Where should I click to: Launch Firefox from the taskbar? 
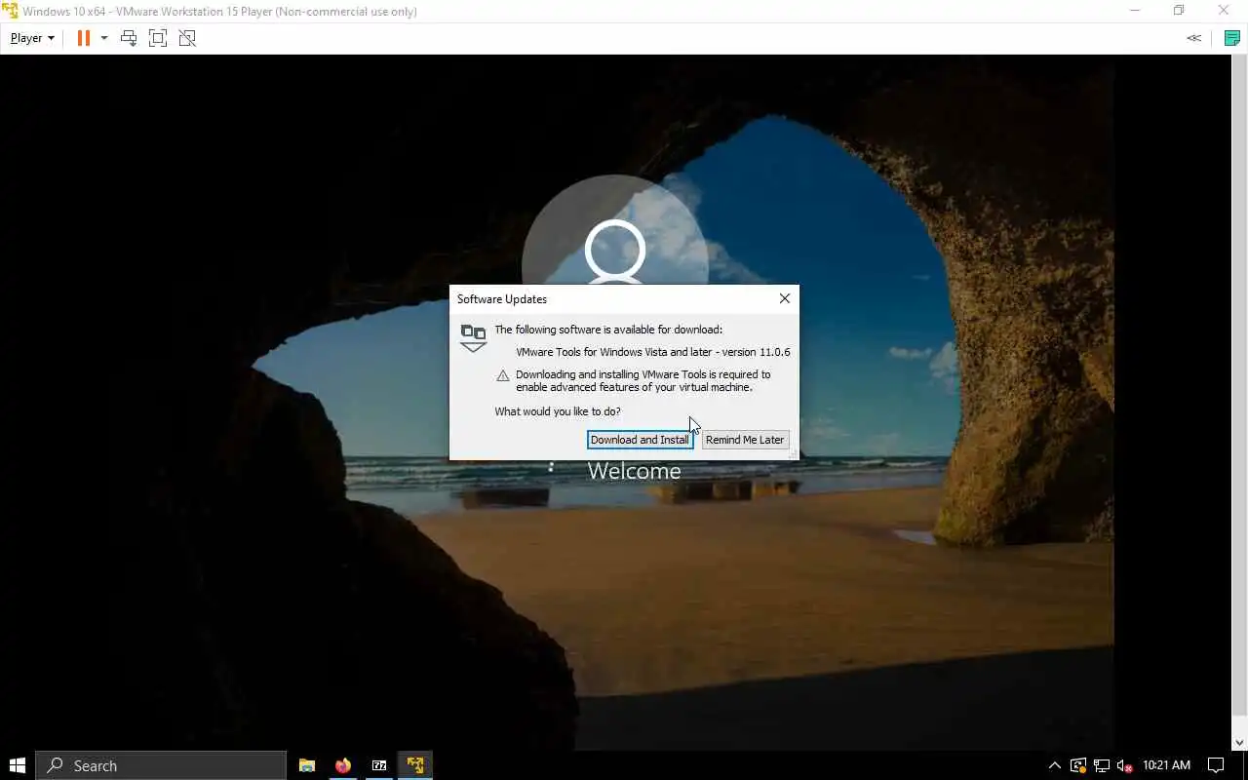click(343, 765)
